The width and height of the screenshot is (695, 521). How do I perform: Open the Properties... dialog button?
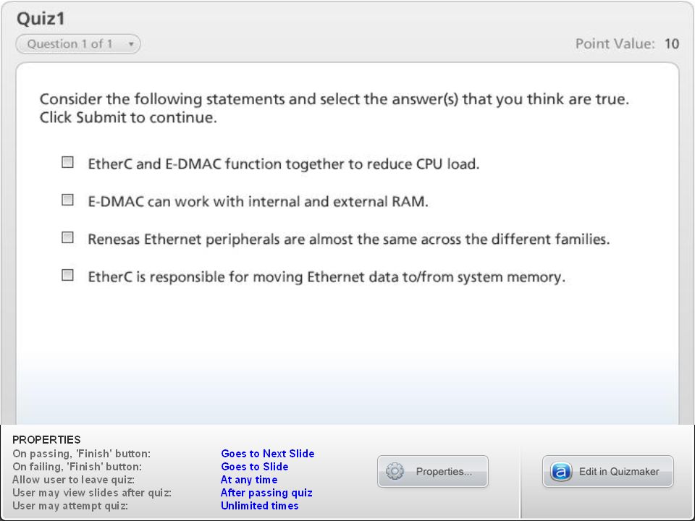coord(433,471)
